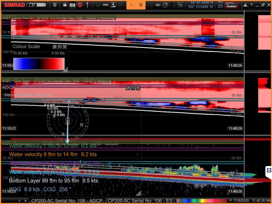Image resolution: width=272 pixels, height=204 pixels.
Task: Open Colour Scale panel settings wrench
Action: point(54,47)
